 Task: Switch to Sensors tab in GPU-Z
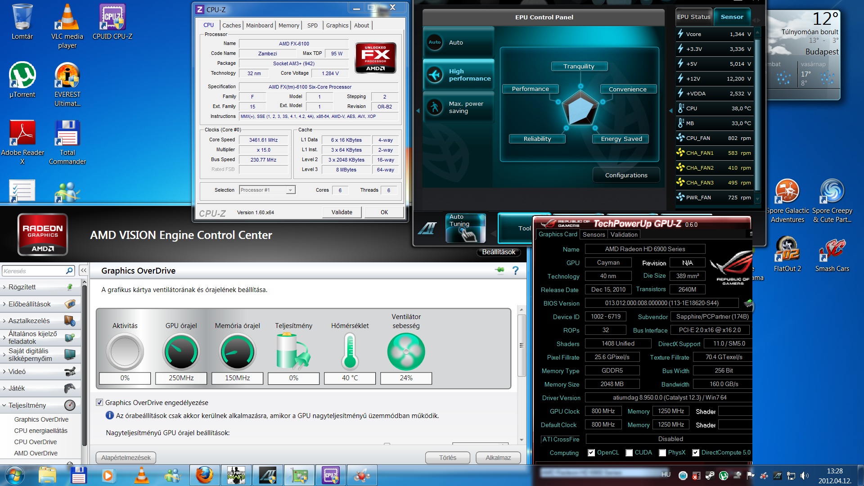594,234
